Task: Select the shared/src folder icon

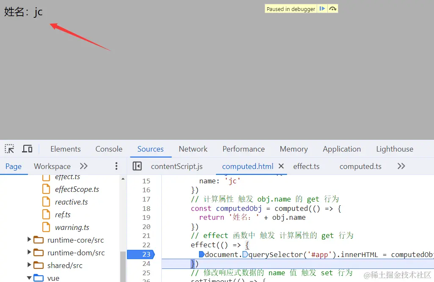Action: click(x=39, y=265)
